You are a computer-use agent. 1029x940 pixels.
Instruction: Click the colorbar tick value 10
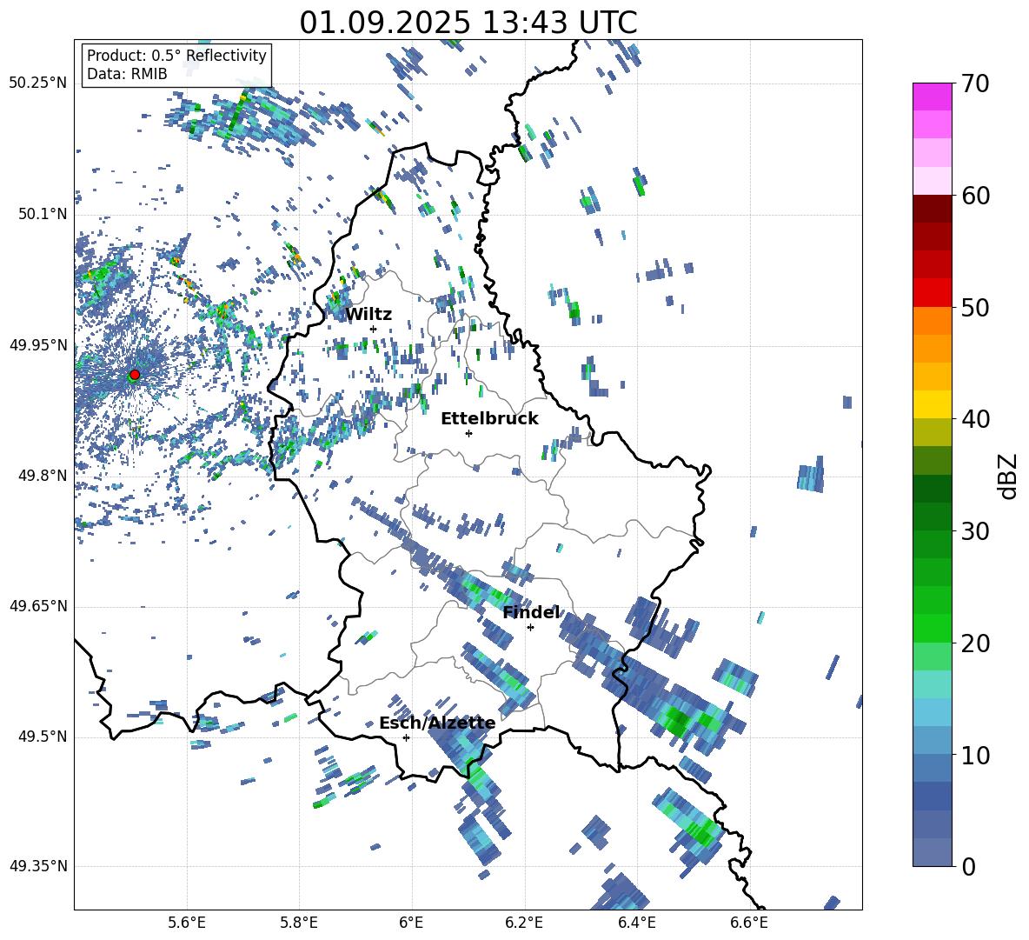click(x=975, y=755)
